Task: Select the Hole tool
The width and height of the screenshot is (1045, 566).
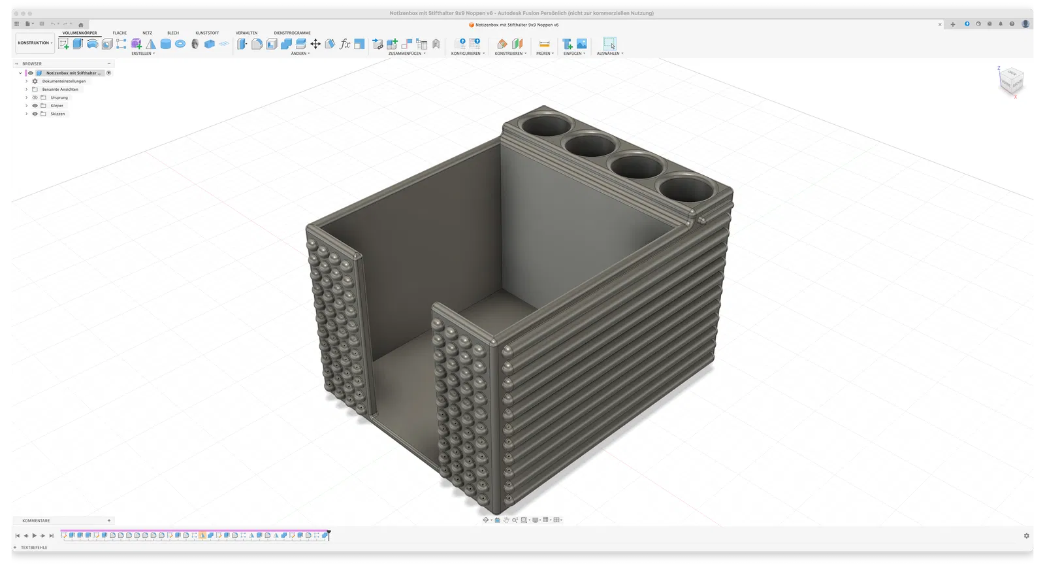Action: point(107,44)
